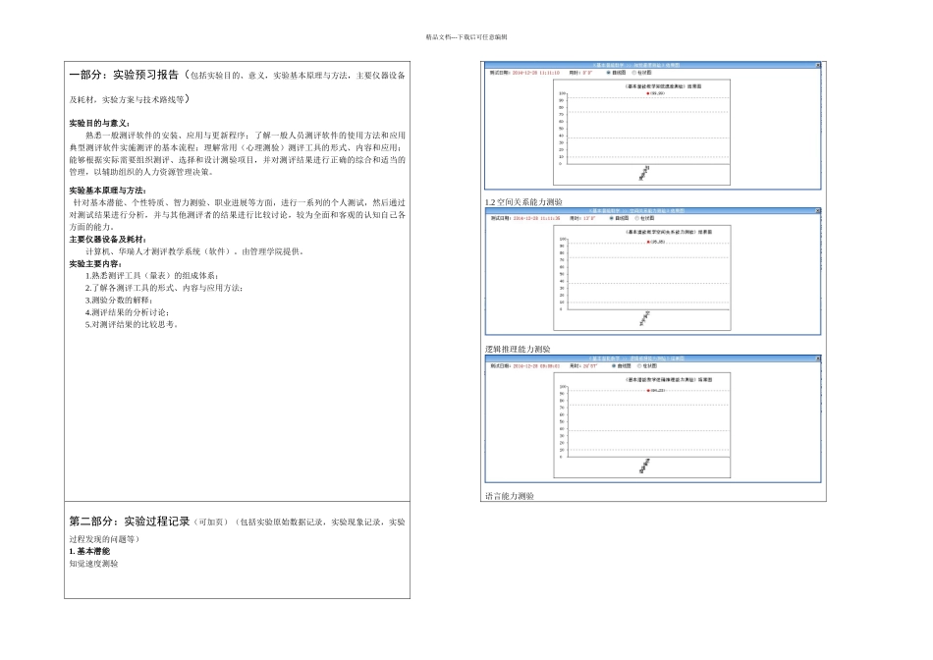
Task: Click list item 3.测验分数的解释
Action: [x=119, y=300]
